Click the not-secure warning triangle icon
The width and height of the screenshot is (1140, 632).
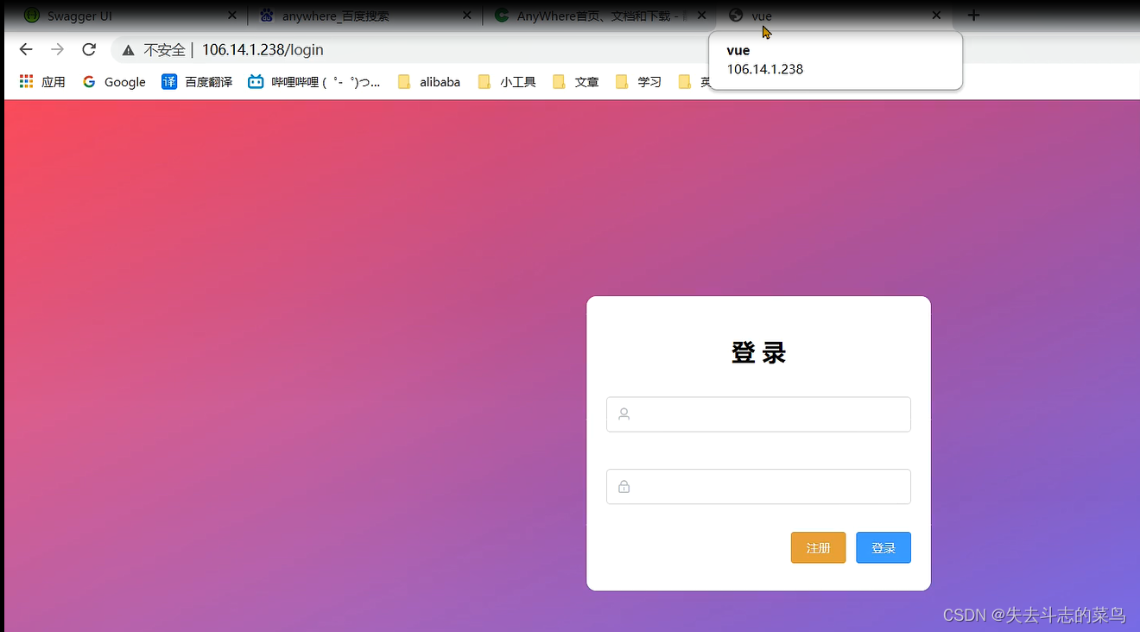click(x=128, y=50)
